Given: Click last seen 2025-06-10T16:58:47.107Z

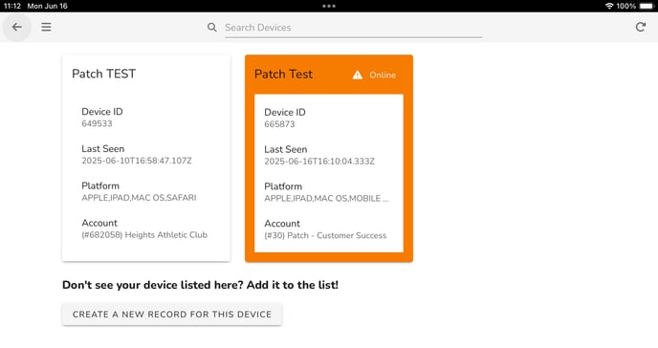Looking at the screenshot, I should pos(137,161).
